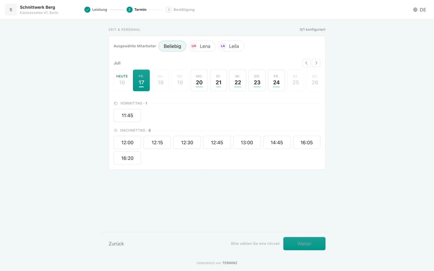Image resolution: width=434 pixels, height=271 pixels.
Task: Click the Heute 16 date tile
Action: (122, 80)
